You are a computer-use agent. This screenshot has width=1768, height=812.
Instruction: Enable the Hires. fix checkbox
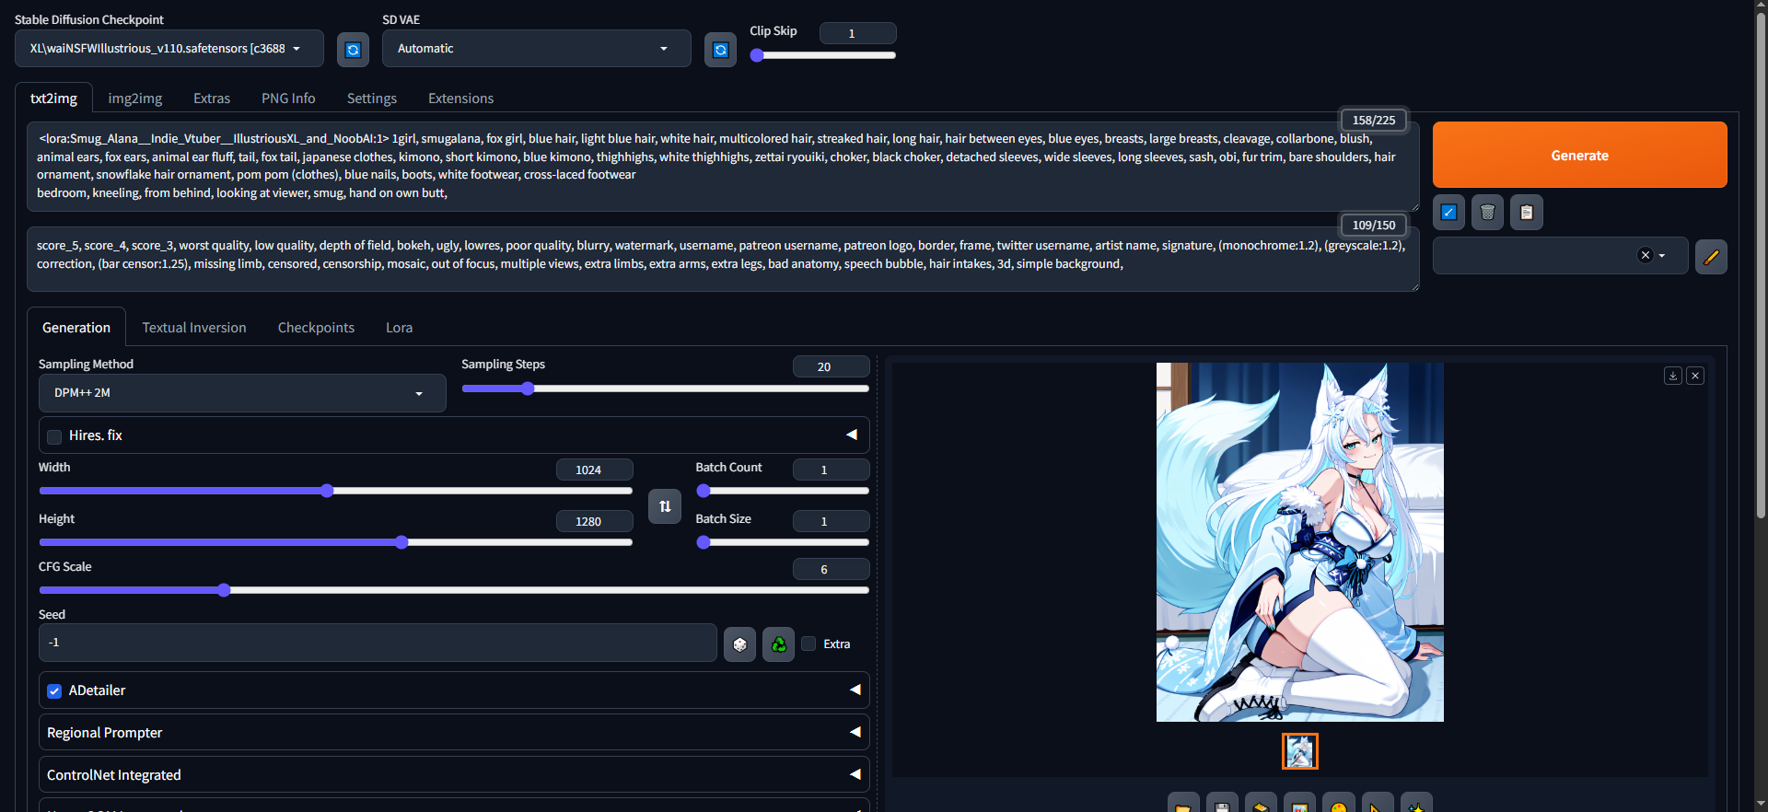tap(54, 436)
